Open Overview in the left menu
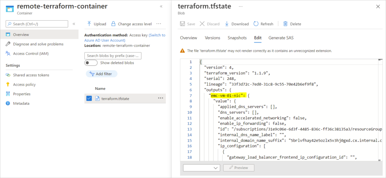386x178 pixels. tap(39, 35)
